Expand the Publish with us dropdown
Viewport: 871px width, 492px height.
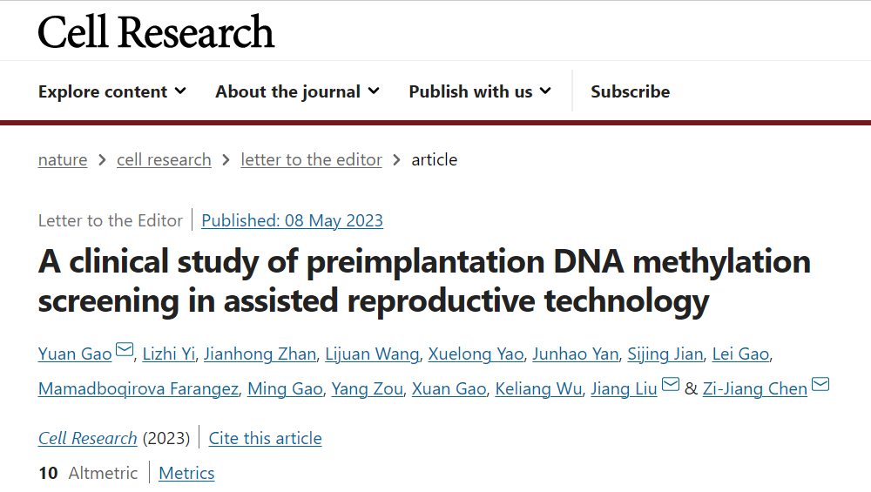tap(480, 91)
